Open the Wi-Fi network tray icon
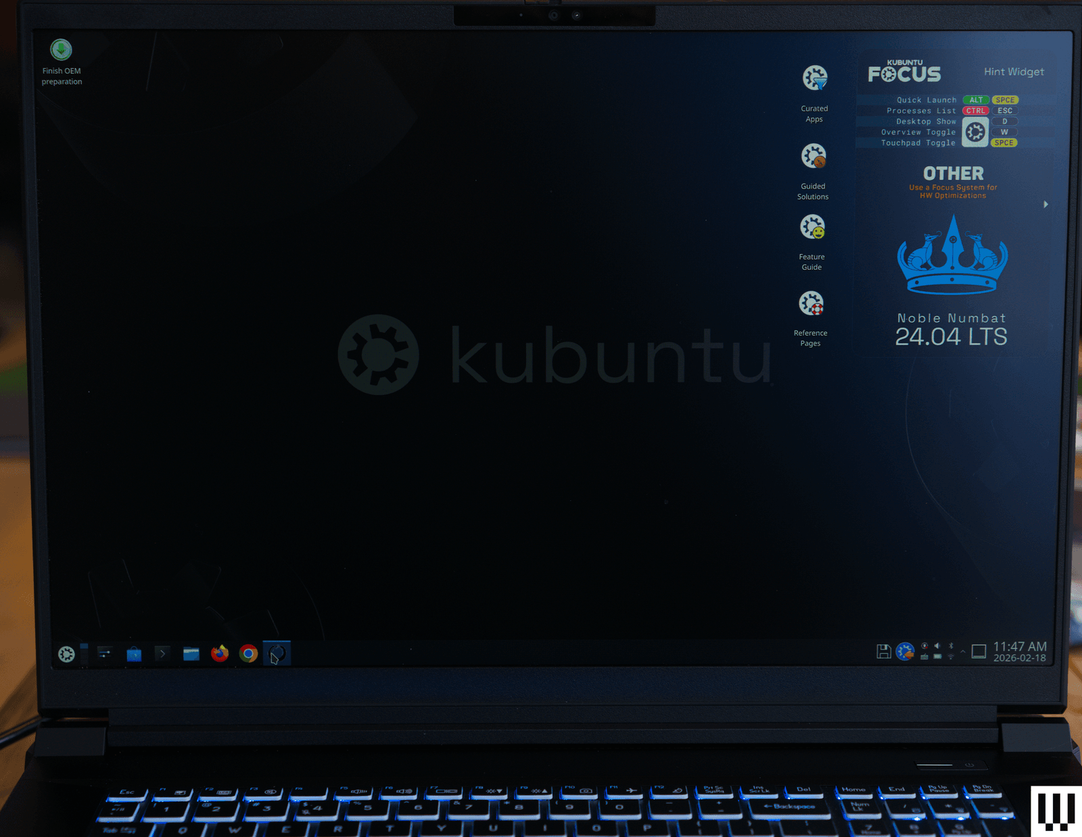Viewport: 1082px width, 837px height. coord(951,657)
